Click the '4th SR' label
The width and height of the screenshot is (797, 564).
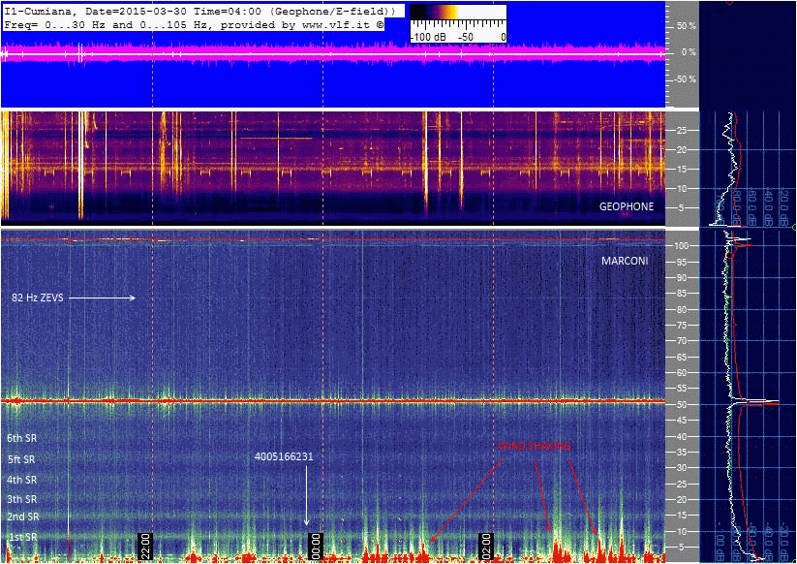point(22,480)
